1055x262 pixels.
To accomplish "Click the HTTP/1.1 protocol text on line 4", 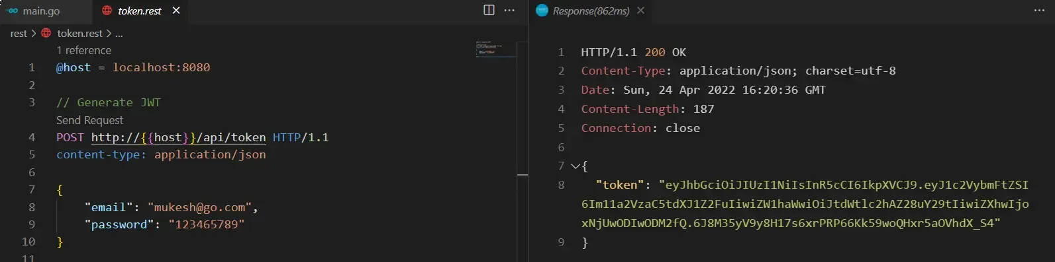I will (301, 137).
